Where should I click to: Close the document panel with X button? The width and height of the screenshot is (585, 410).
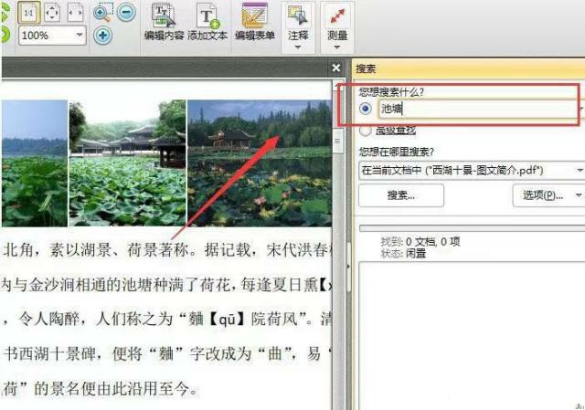(335, 68)
